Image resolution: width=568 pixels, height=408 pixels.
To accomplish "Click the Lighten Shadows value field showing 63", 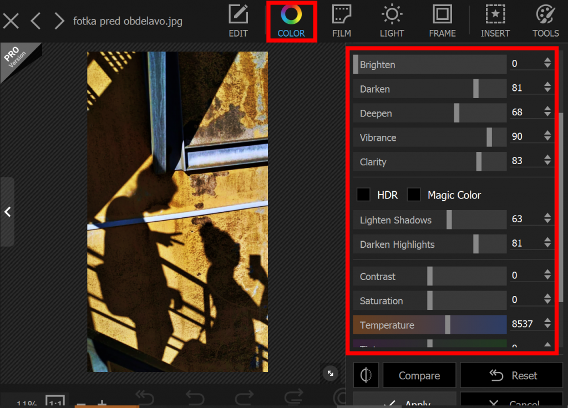I will point(526,219).
